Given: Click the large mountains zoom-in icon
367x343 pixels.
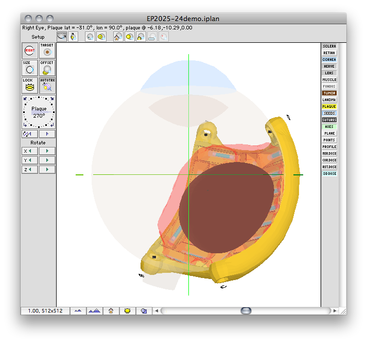Looking at the screenshot, I should click(94, 311).
